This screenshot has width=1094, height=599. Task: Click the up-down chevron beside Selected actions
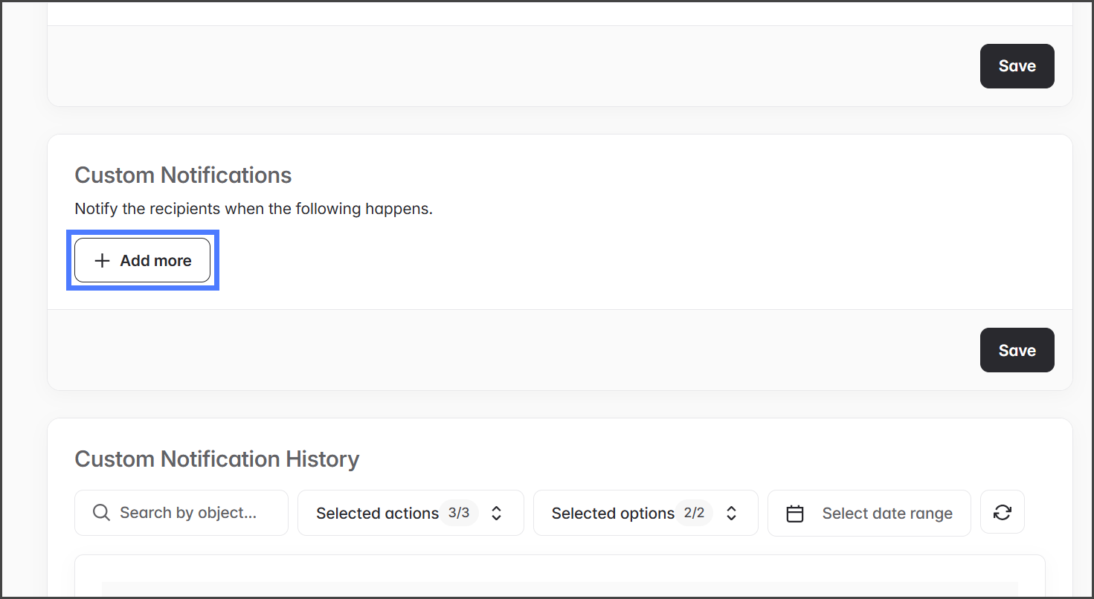tap(497, 513)
